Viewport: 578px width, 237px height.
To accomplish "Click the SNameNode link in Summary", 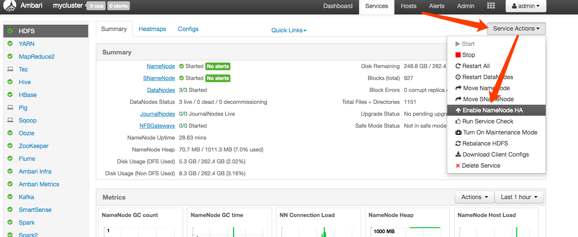I will pyautogui.click(x=159, y=78).
